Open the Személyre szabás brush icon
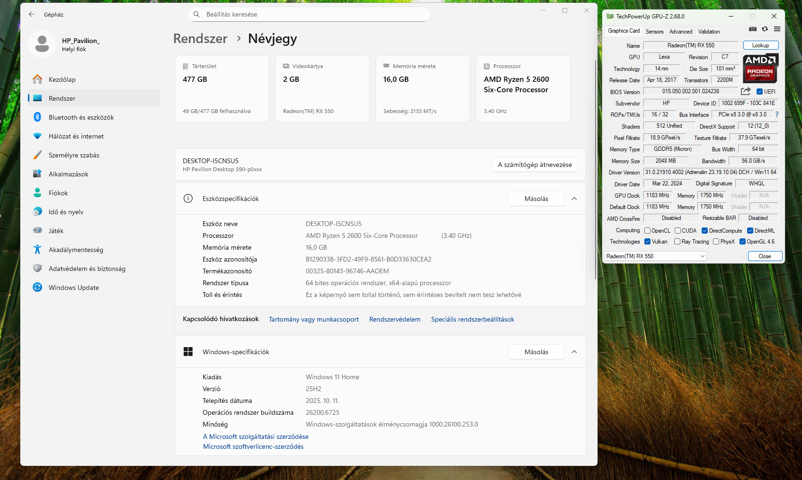 click(x=37, y=155)
